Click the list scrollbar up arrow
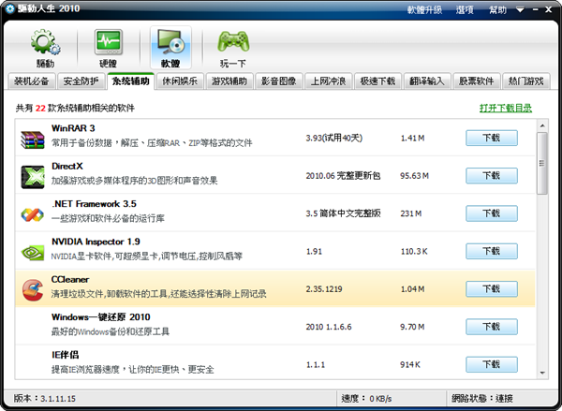The image size is (562, 411). [542, 125]
